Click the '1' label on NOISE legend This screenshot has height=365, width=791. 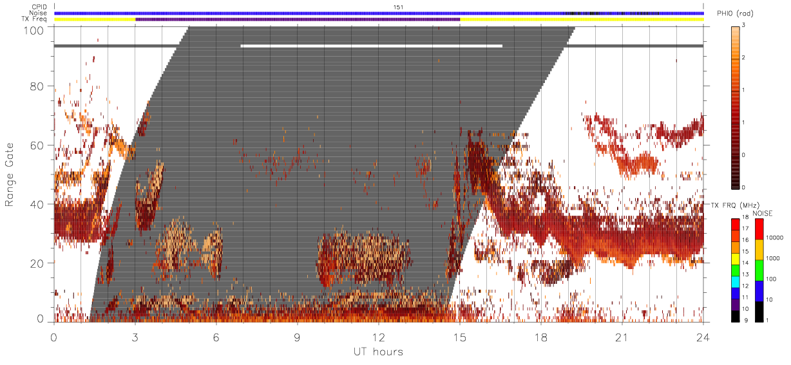point(768,320)
